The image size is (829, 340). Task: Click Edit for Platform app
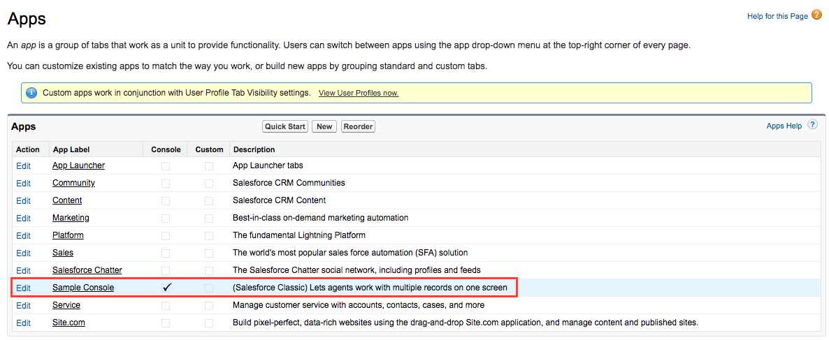click(x=23, y=235)
